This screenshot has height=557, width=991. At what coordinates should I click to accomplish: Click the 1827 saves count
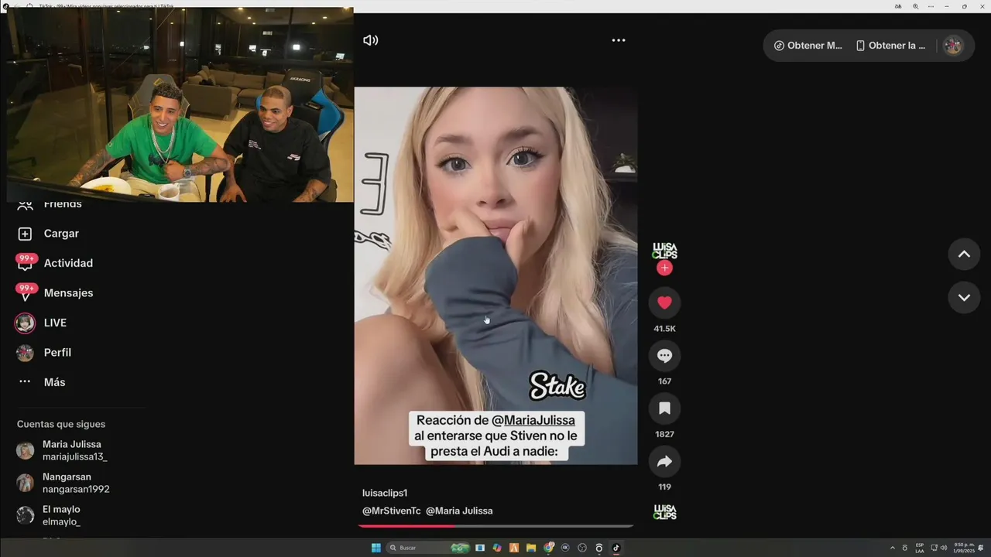click(664, 434)
